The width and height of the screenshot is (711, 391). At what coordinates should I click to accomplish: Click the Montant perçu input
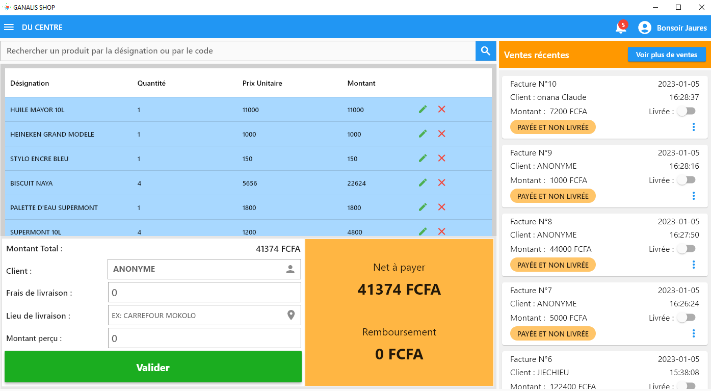pos(204,338)
